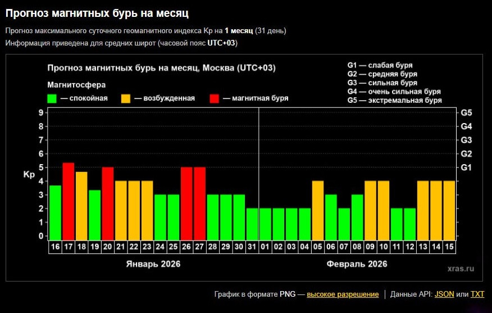Click the date label 01 for February
Viewport: 492px width, 313px height.
[x=266, y=246]
